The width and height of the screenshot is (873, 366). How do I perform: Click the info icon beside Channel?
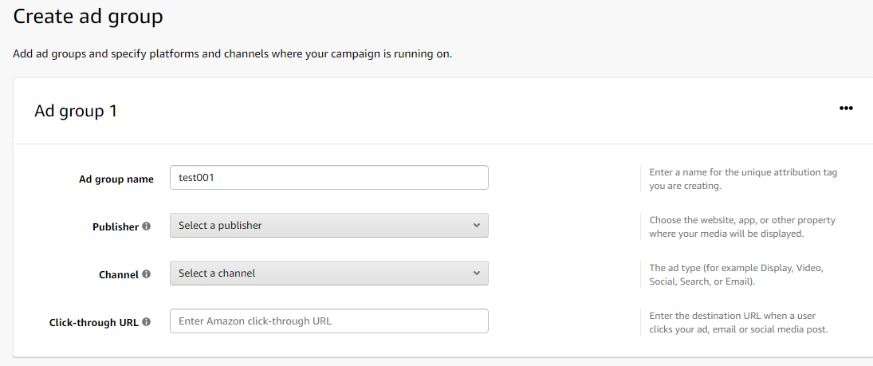pos(146,274)
